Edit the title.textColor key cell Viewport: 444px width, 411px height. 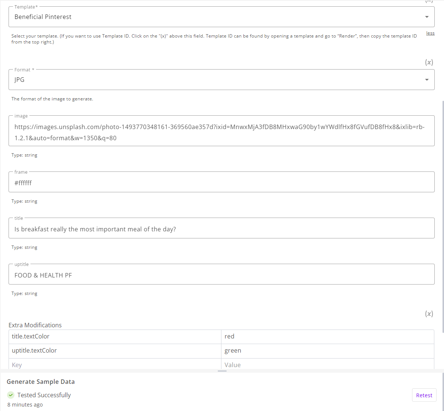point(114,337)
